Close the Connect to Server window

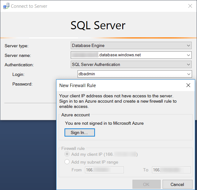click(x=190, y=6)
